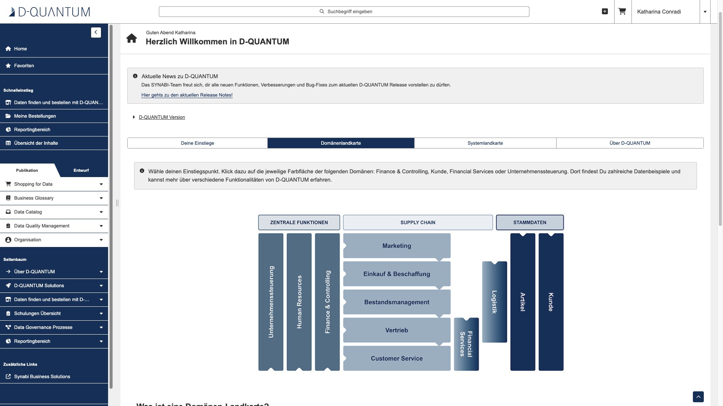Click the Shopping for Data cart icon
Screen dimensions: 723x406
pos(8,184)
